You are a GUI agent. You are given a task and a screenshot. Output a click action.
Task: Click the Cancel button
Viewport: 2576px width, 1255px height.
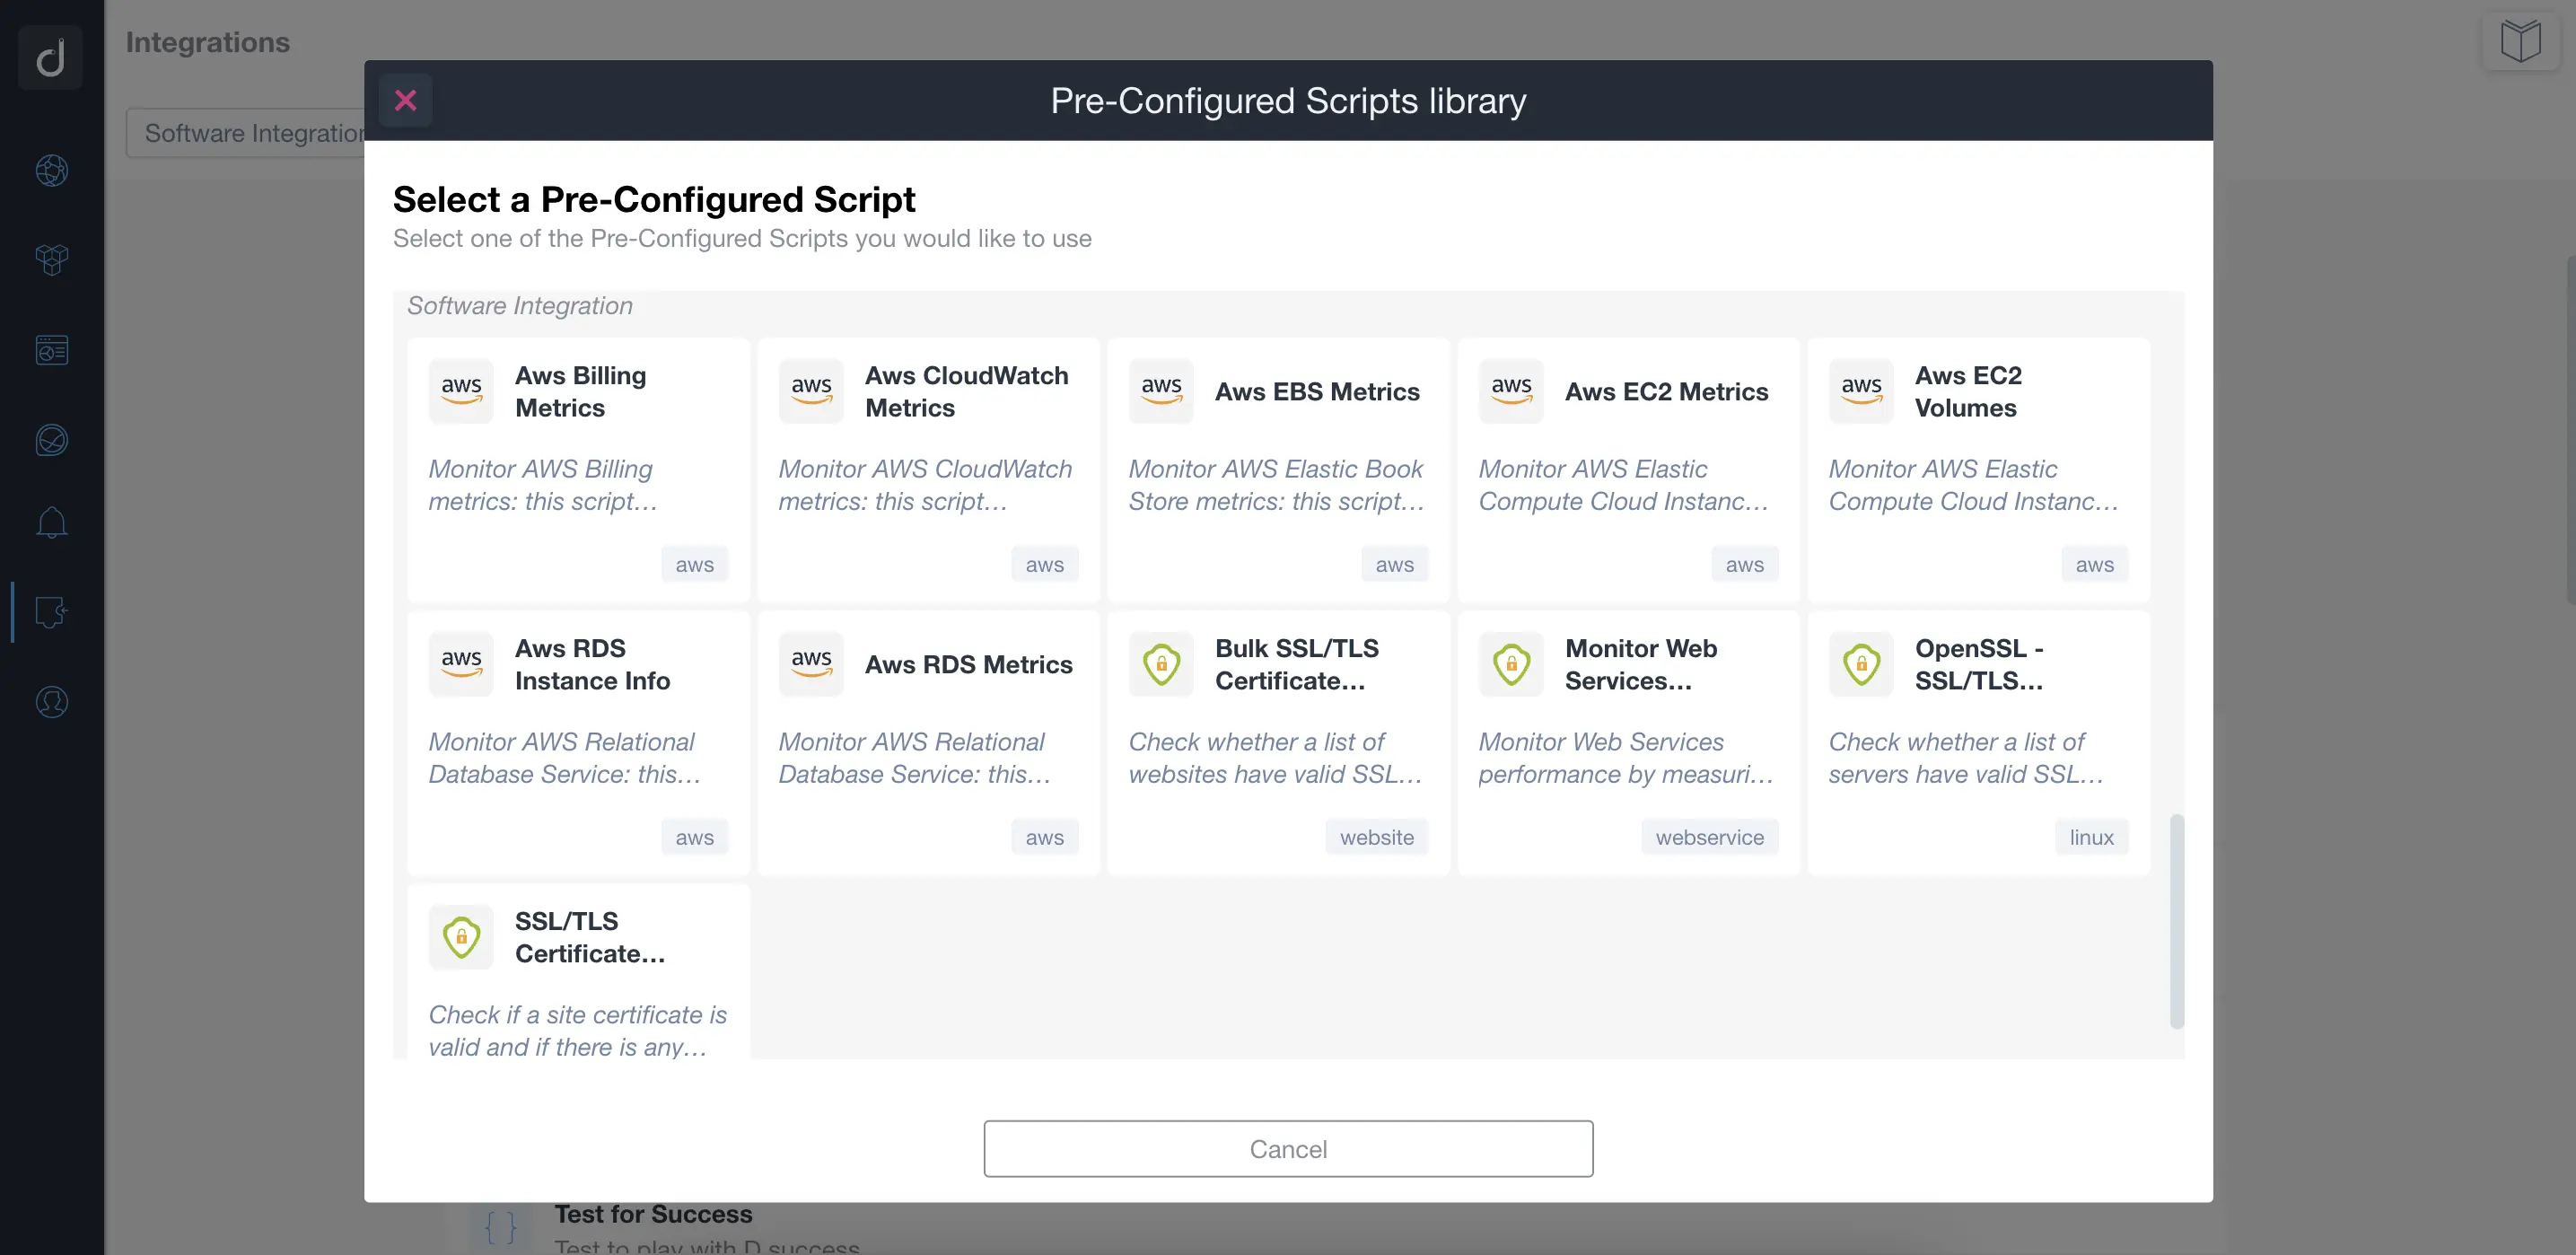coord(1288,1148)
